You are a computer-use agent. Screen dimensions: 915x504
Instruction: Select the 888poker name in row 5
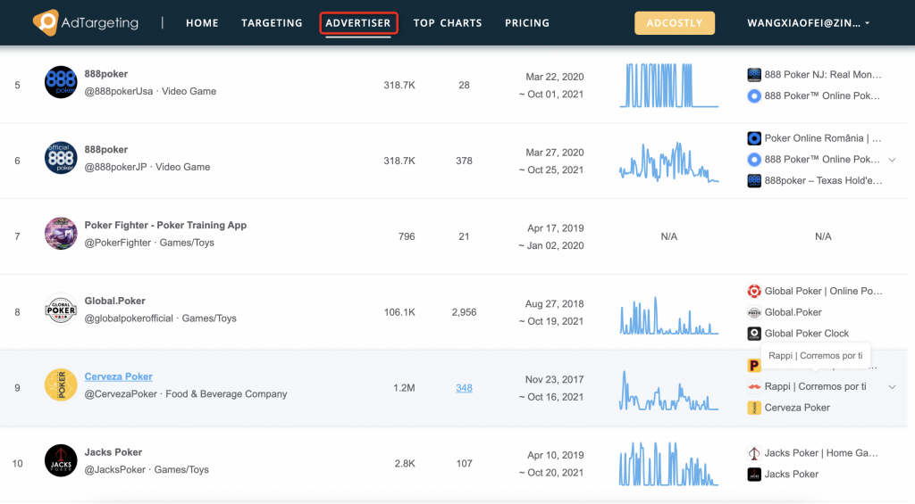coord(105,73)
